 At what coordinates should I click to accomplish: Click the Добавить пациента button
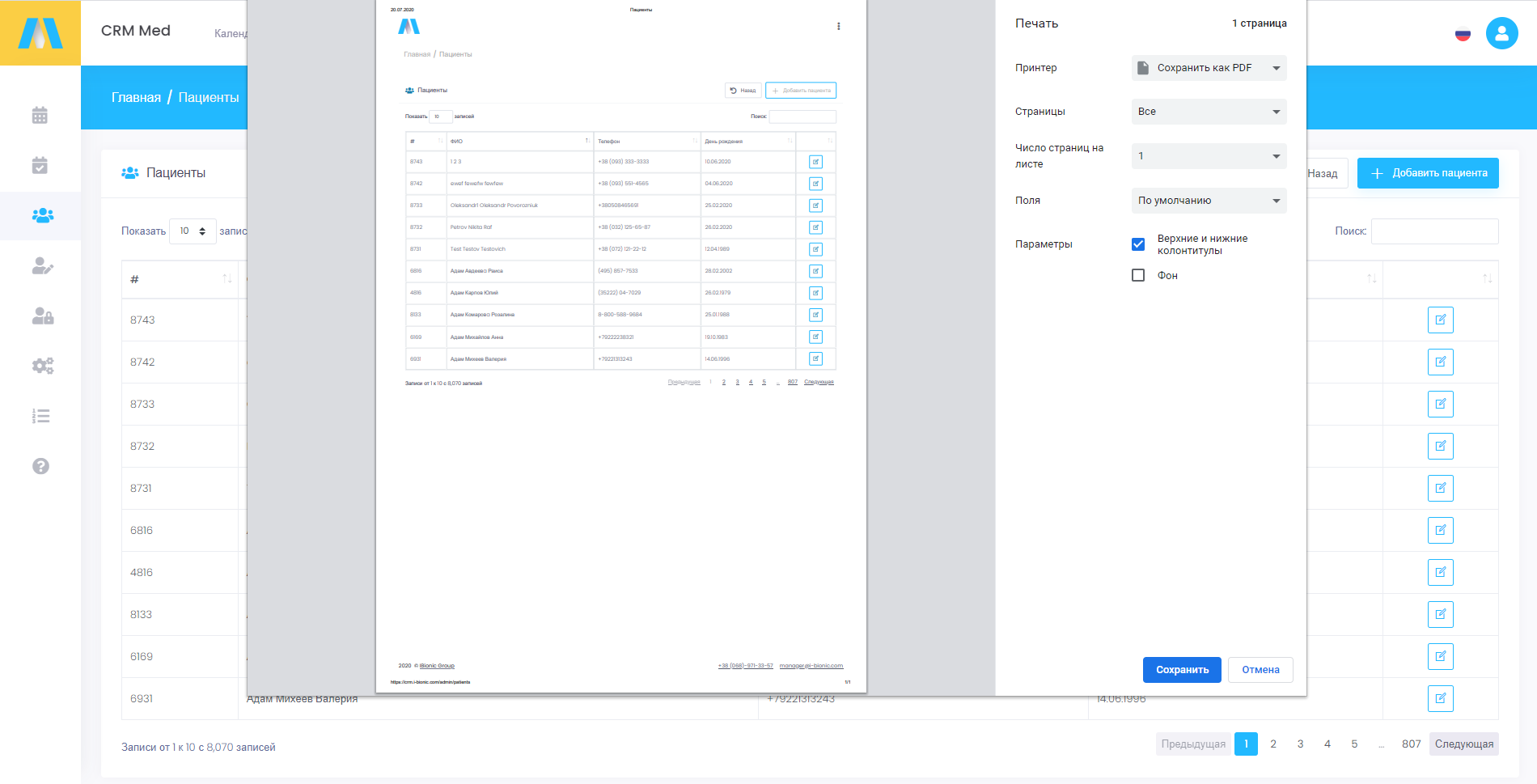1428,173
